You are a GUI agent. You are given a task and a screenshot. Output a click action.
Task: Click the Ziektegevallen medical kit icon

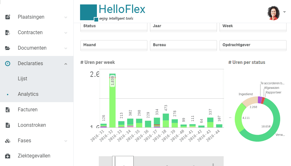point(8,156)
